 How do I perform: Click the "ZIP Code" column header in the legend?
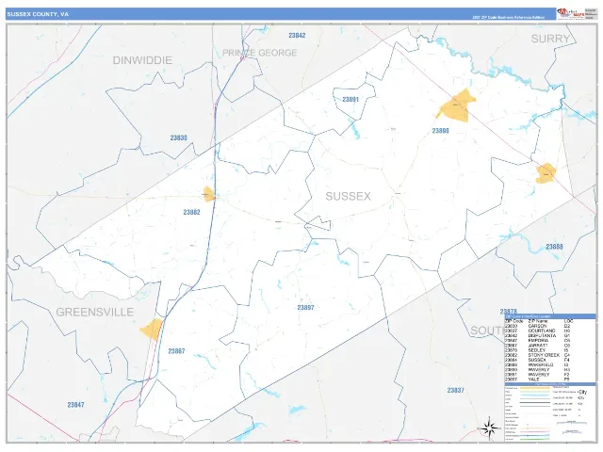coord(514,321)
